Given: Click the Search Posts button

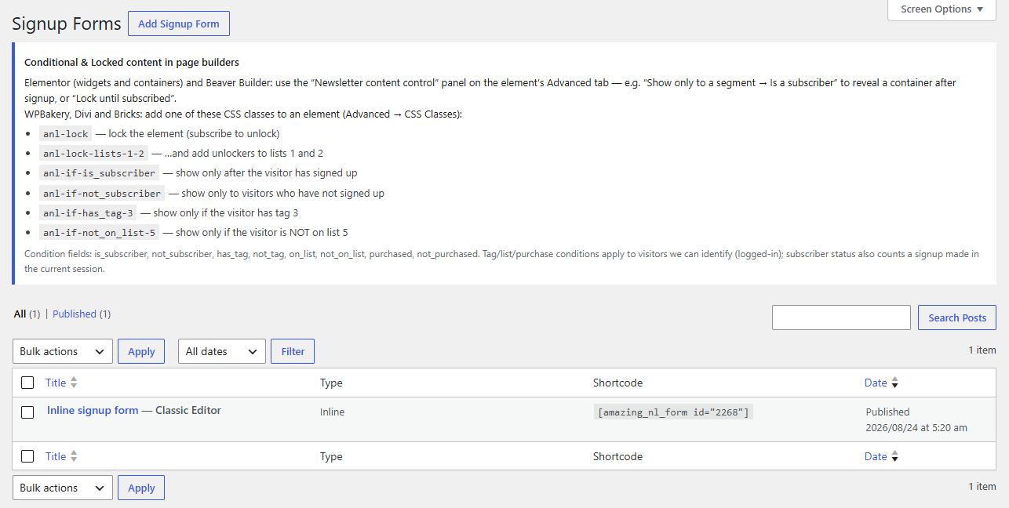Looking at the screenshot, I should [957, 317].
